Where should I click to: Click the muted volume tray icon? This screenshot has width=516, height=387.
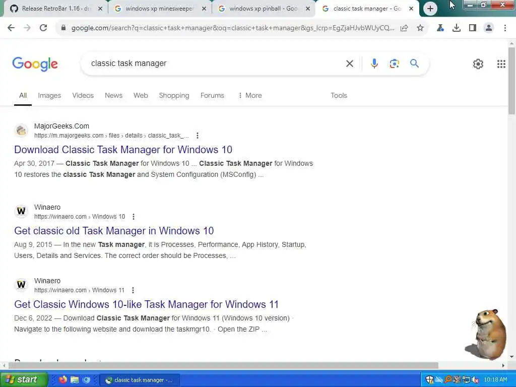pos(475,380)
